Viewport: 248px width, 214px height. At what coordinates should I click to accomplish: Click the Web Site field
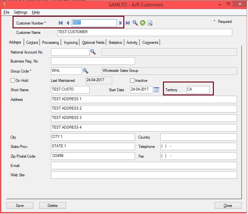[x=144, y=175]
